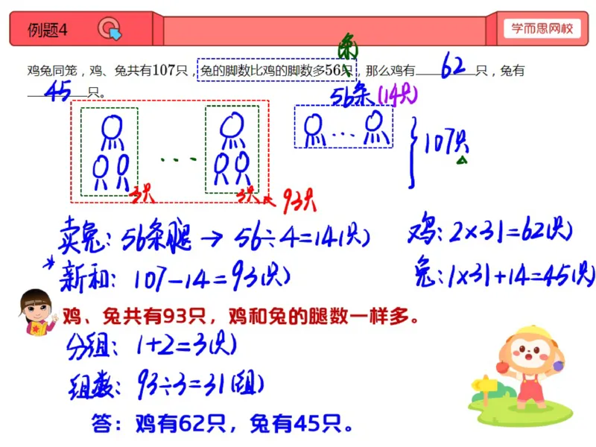Click the yellow signpost beside the monkey
This screenshot has height=447, width=596.
[484, 388]
